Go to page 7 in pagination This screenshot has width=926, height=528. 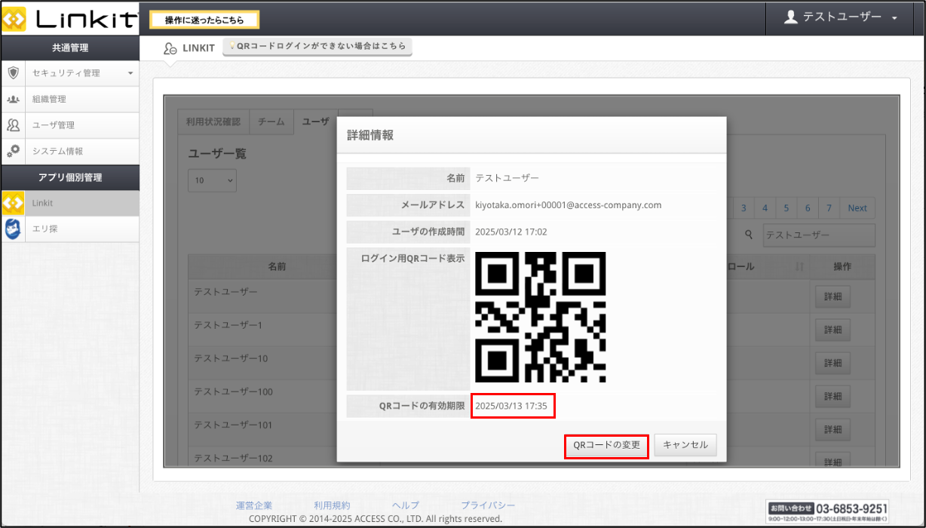(829, 208)
